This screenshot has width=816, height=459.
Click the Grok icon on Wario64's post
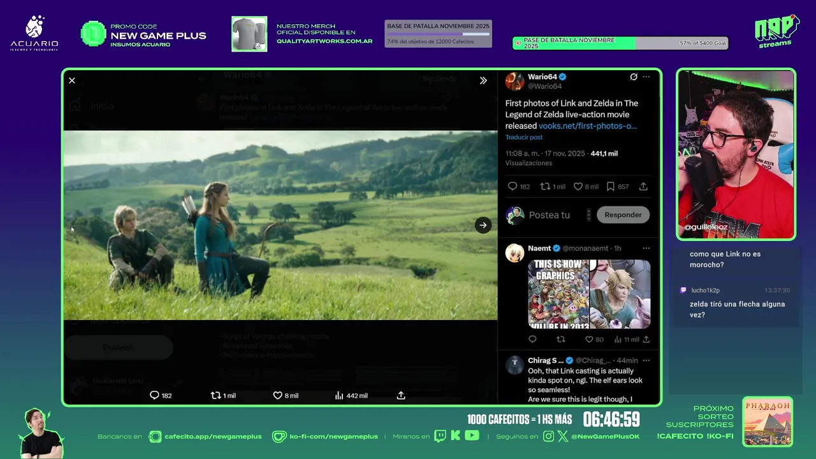click(634, 77)
